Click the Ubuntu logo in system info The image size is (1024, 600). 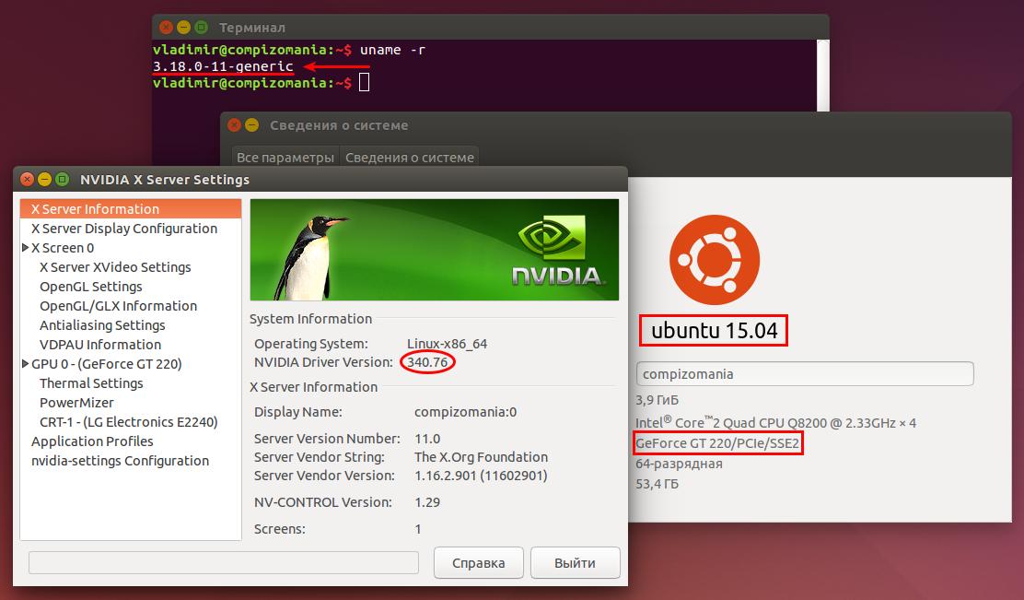[x=715, y=260]
